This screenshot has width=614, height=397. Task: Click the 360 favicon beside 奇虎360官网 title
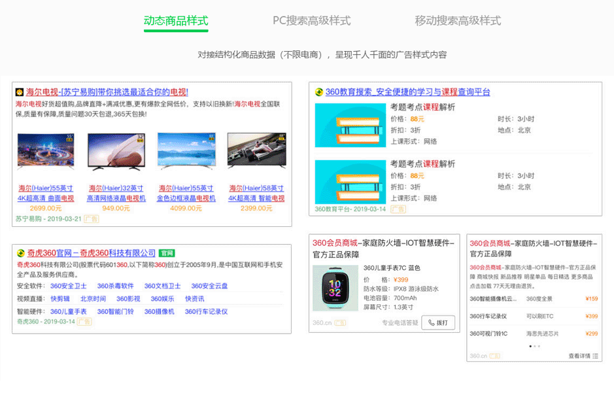tap(21, 253)
